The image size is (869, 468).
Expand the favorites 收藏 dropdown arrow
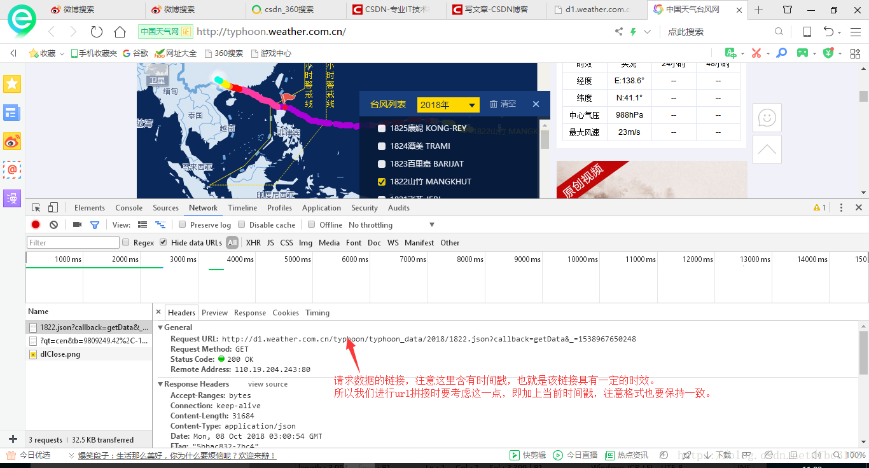[62, 54]
